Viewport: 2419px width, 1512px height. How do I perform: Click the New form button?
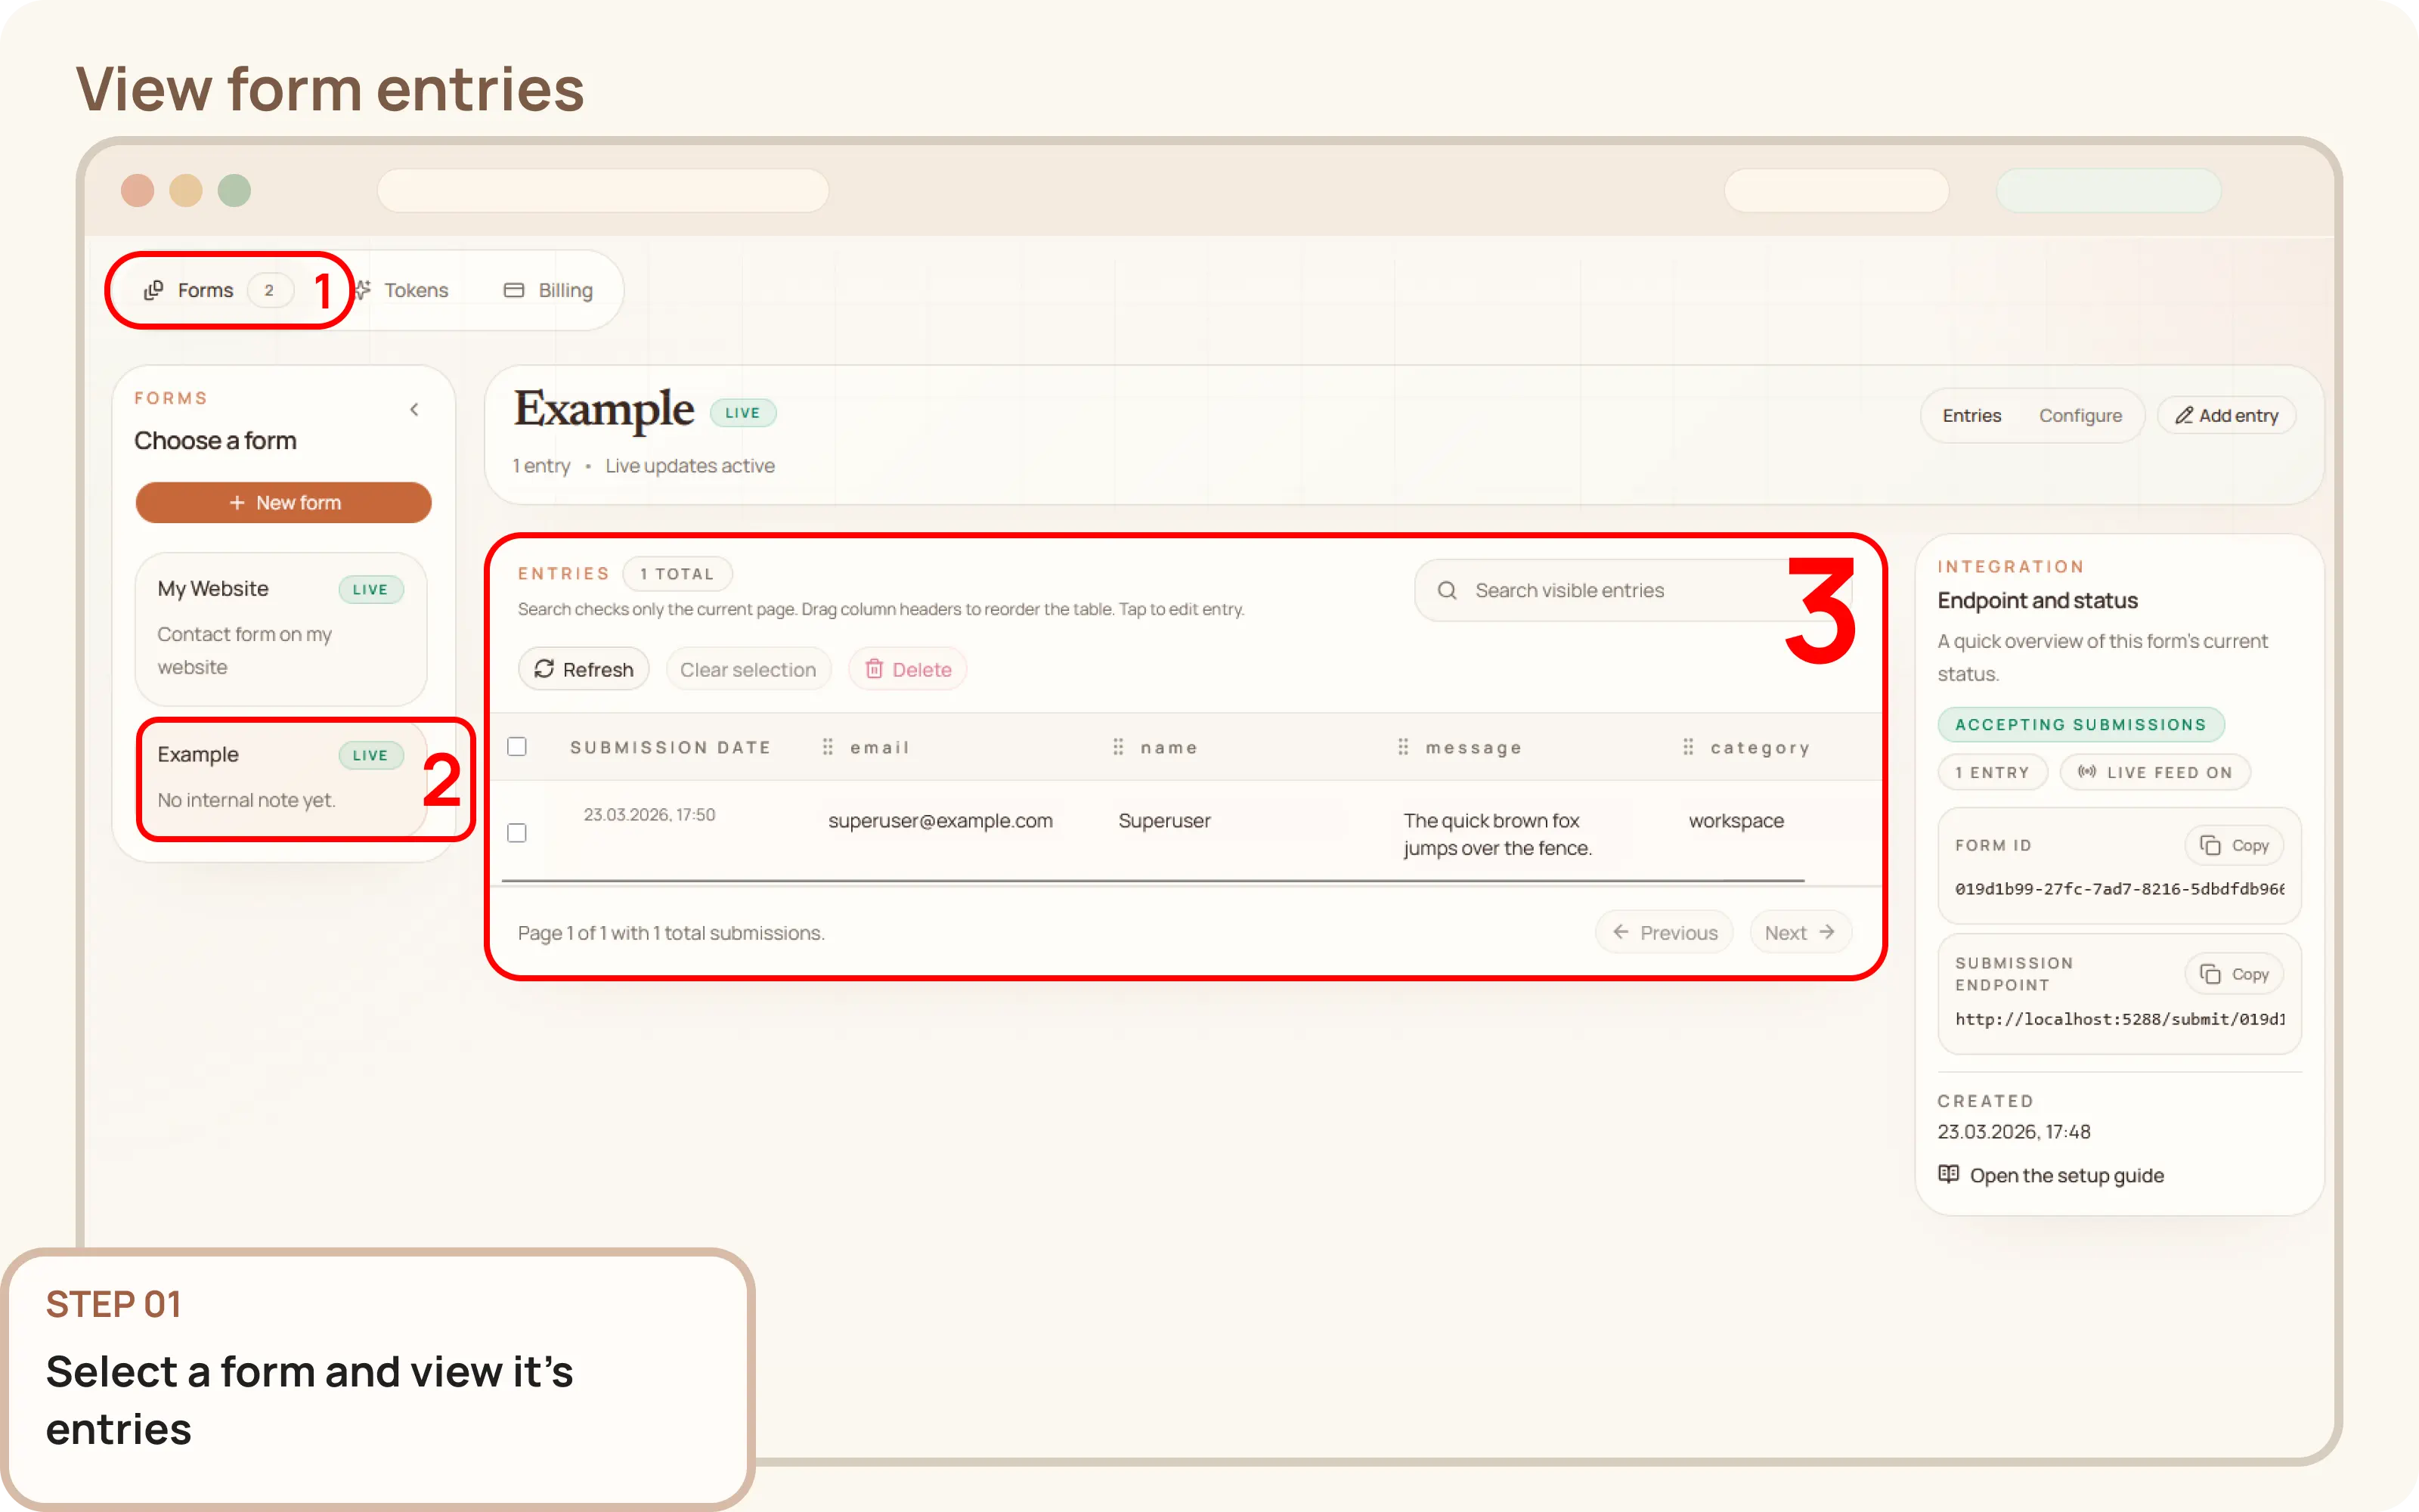(x=284, y=503)
